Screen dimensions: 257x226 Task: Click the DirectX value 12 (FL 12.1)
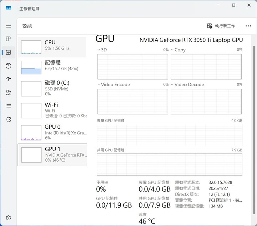(219, 194)
